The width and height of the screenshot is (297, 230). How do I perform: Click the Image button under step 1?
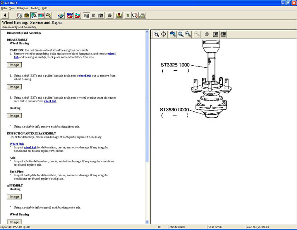pos(14,65)
